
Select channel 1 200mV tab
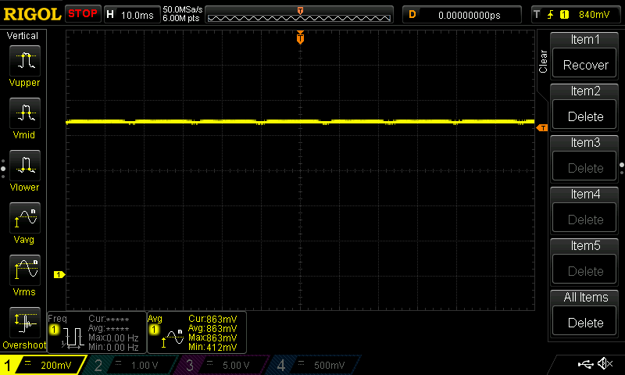click(x=43, y=365)
